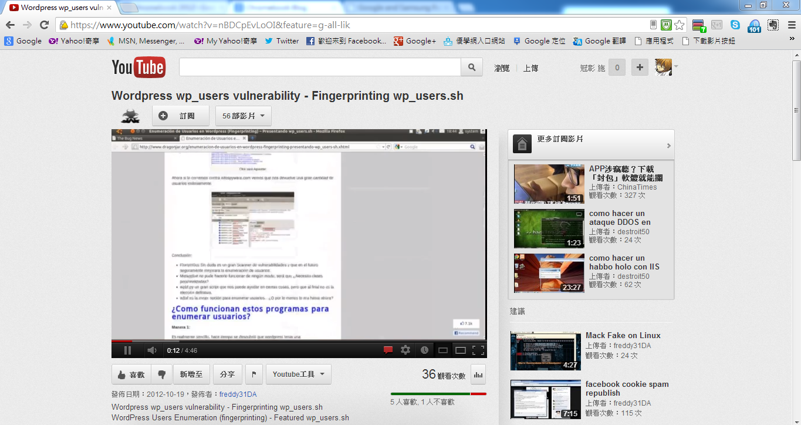Click the 新增至 button
The width and height of the screenshot is (801, 425).
191,375
